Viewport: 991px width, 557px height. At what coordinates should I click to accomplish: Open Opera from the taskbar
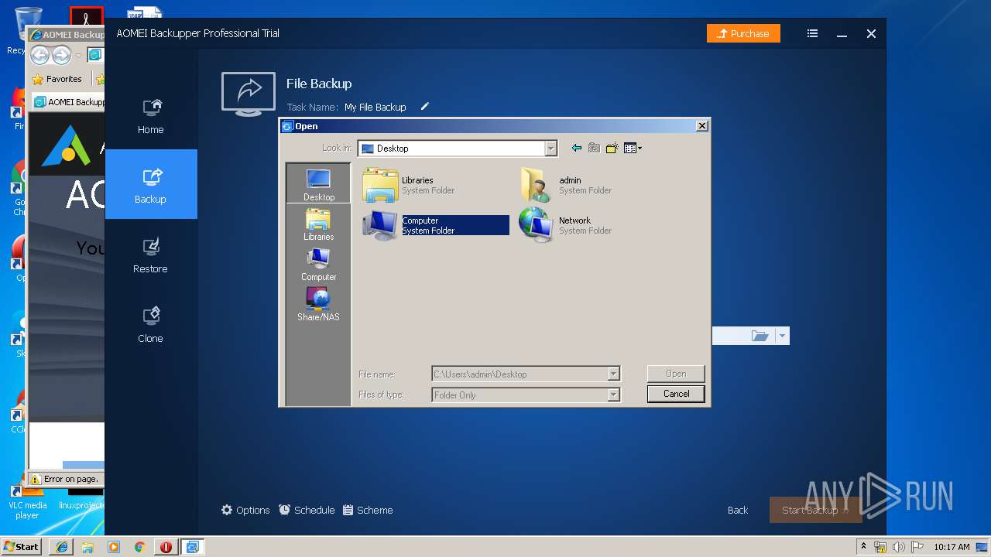pyautogui.click(x=166, y=547)
